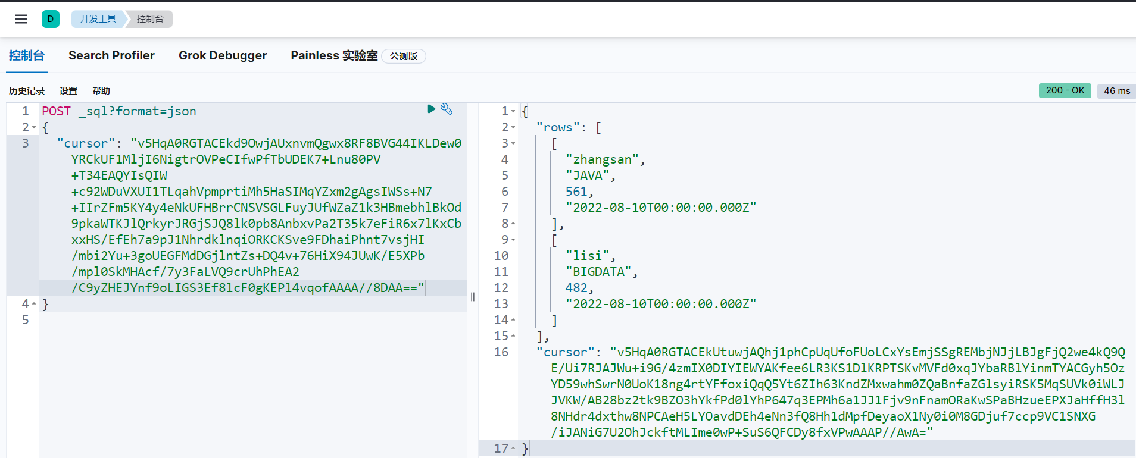Open the Painless 实验室 tab

tap(334, 55)
